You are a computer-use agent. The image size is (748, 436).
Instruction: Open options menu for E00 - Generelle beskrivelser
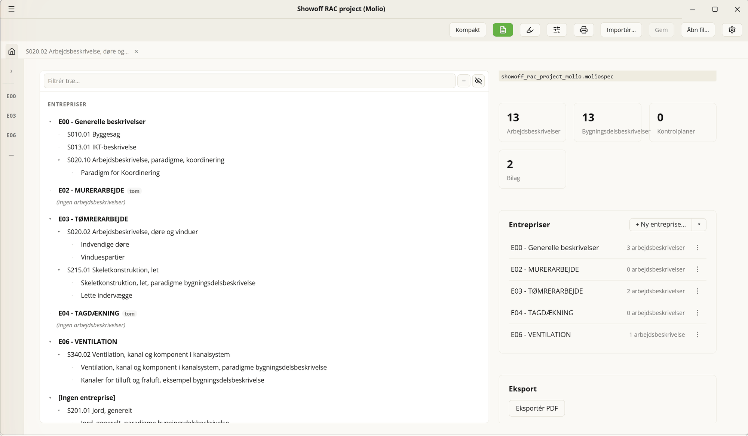(698, 248)
